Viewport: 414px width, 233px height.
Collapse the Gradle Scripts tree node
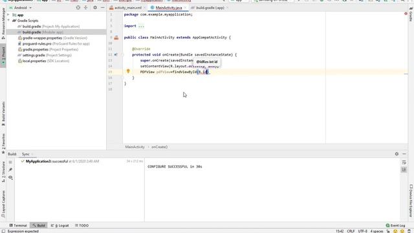point(8,21)
